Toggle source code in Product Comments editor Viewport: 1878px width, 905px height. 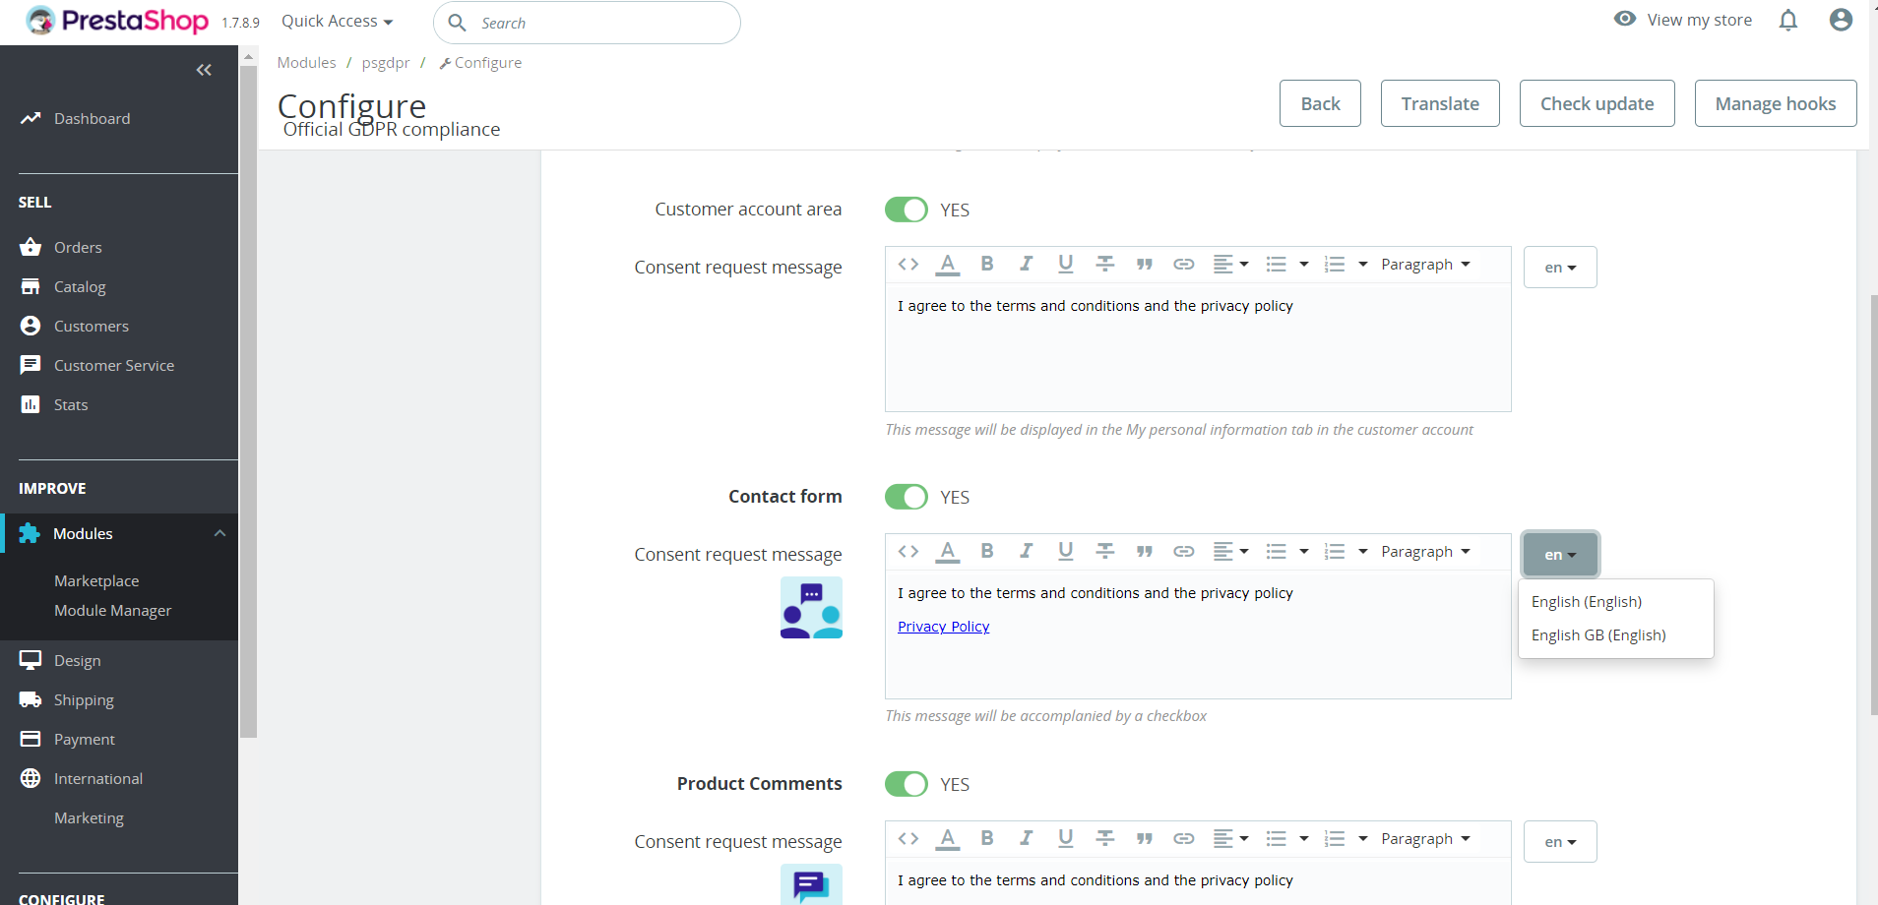pyautogui.click(x=908, y=838)
